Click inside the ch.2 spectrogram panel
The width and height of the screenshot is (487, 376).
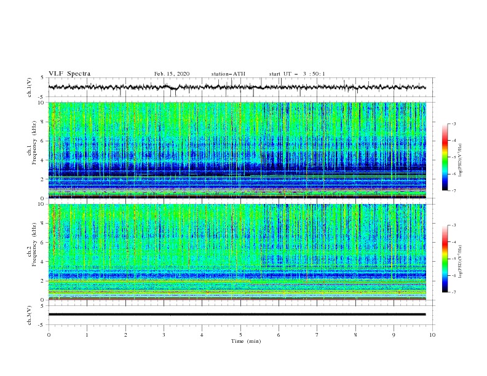[237, 252]
